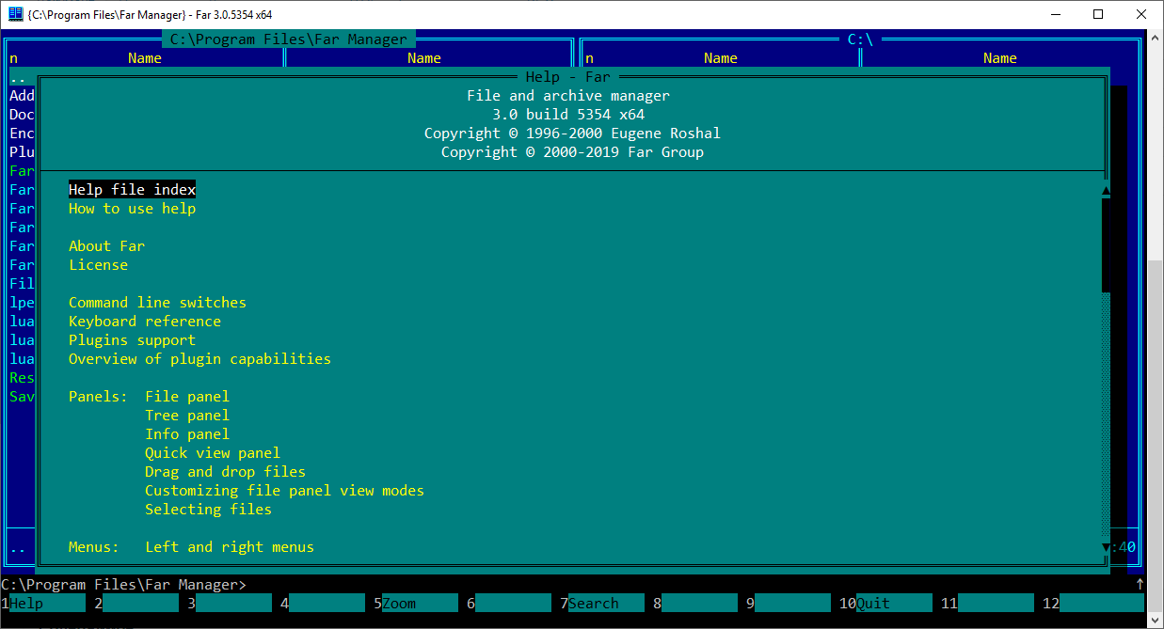Open the Tree panel help topic
The image size is (1164, 629).
click(187, 416)
